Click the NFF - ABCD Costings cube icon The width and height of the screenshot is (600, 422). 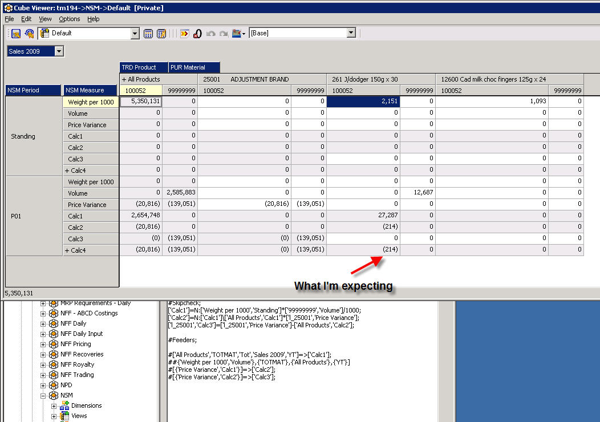pos(54,313)
